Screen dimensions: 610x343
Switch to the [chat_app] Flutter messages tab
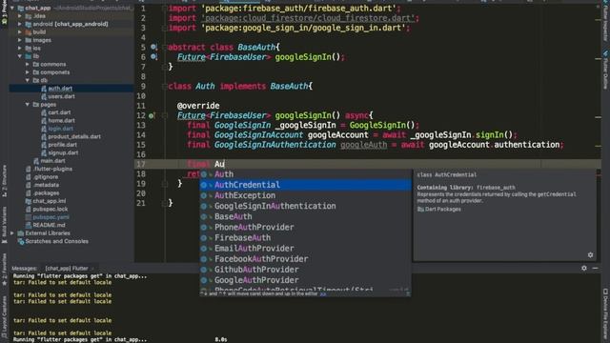click(67, 269)
